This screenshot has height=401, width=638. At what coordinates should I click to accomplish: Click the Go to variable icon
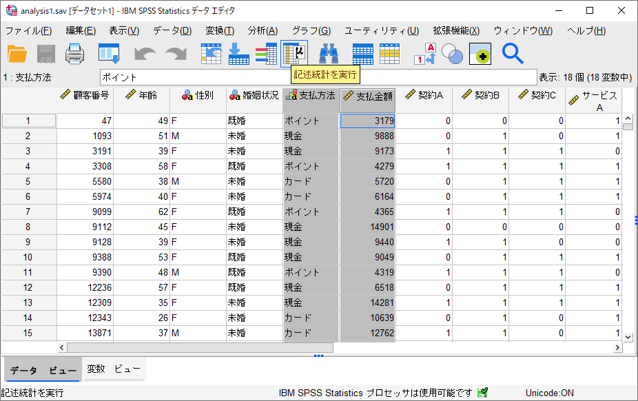click(x=239, y=54)
